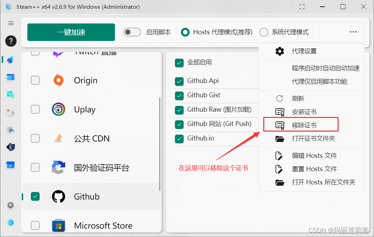
Task: Click the question mark help icon
Action: click(x=11, y=41)
